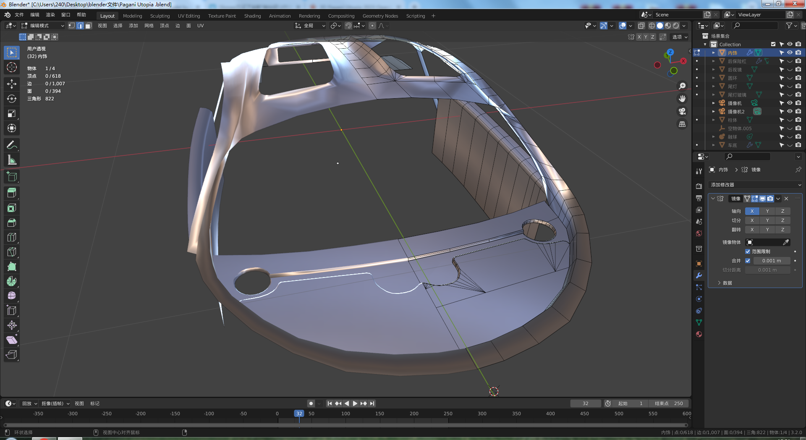Open the 编辑模式 mode dropdown
Image resolution: width=806 pixels, height=440 pixels.
43,26
